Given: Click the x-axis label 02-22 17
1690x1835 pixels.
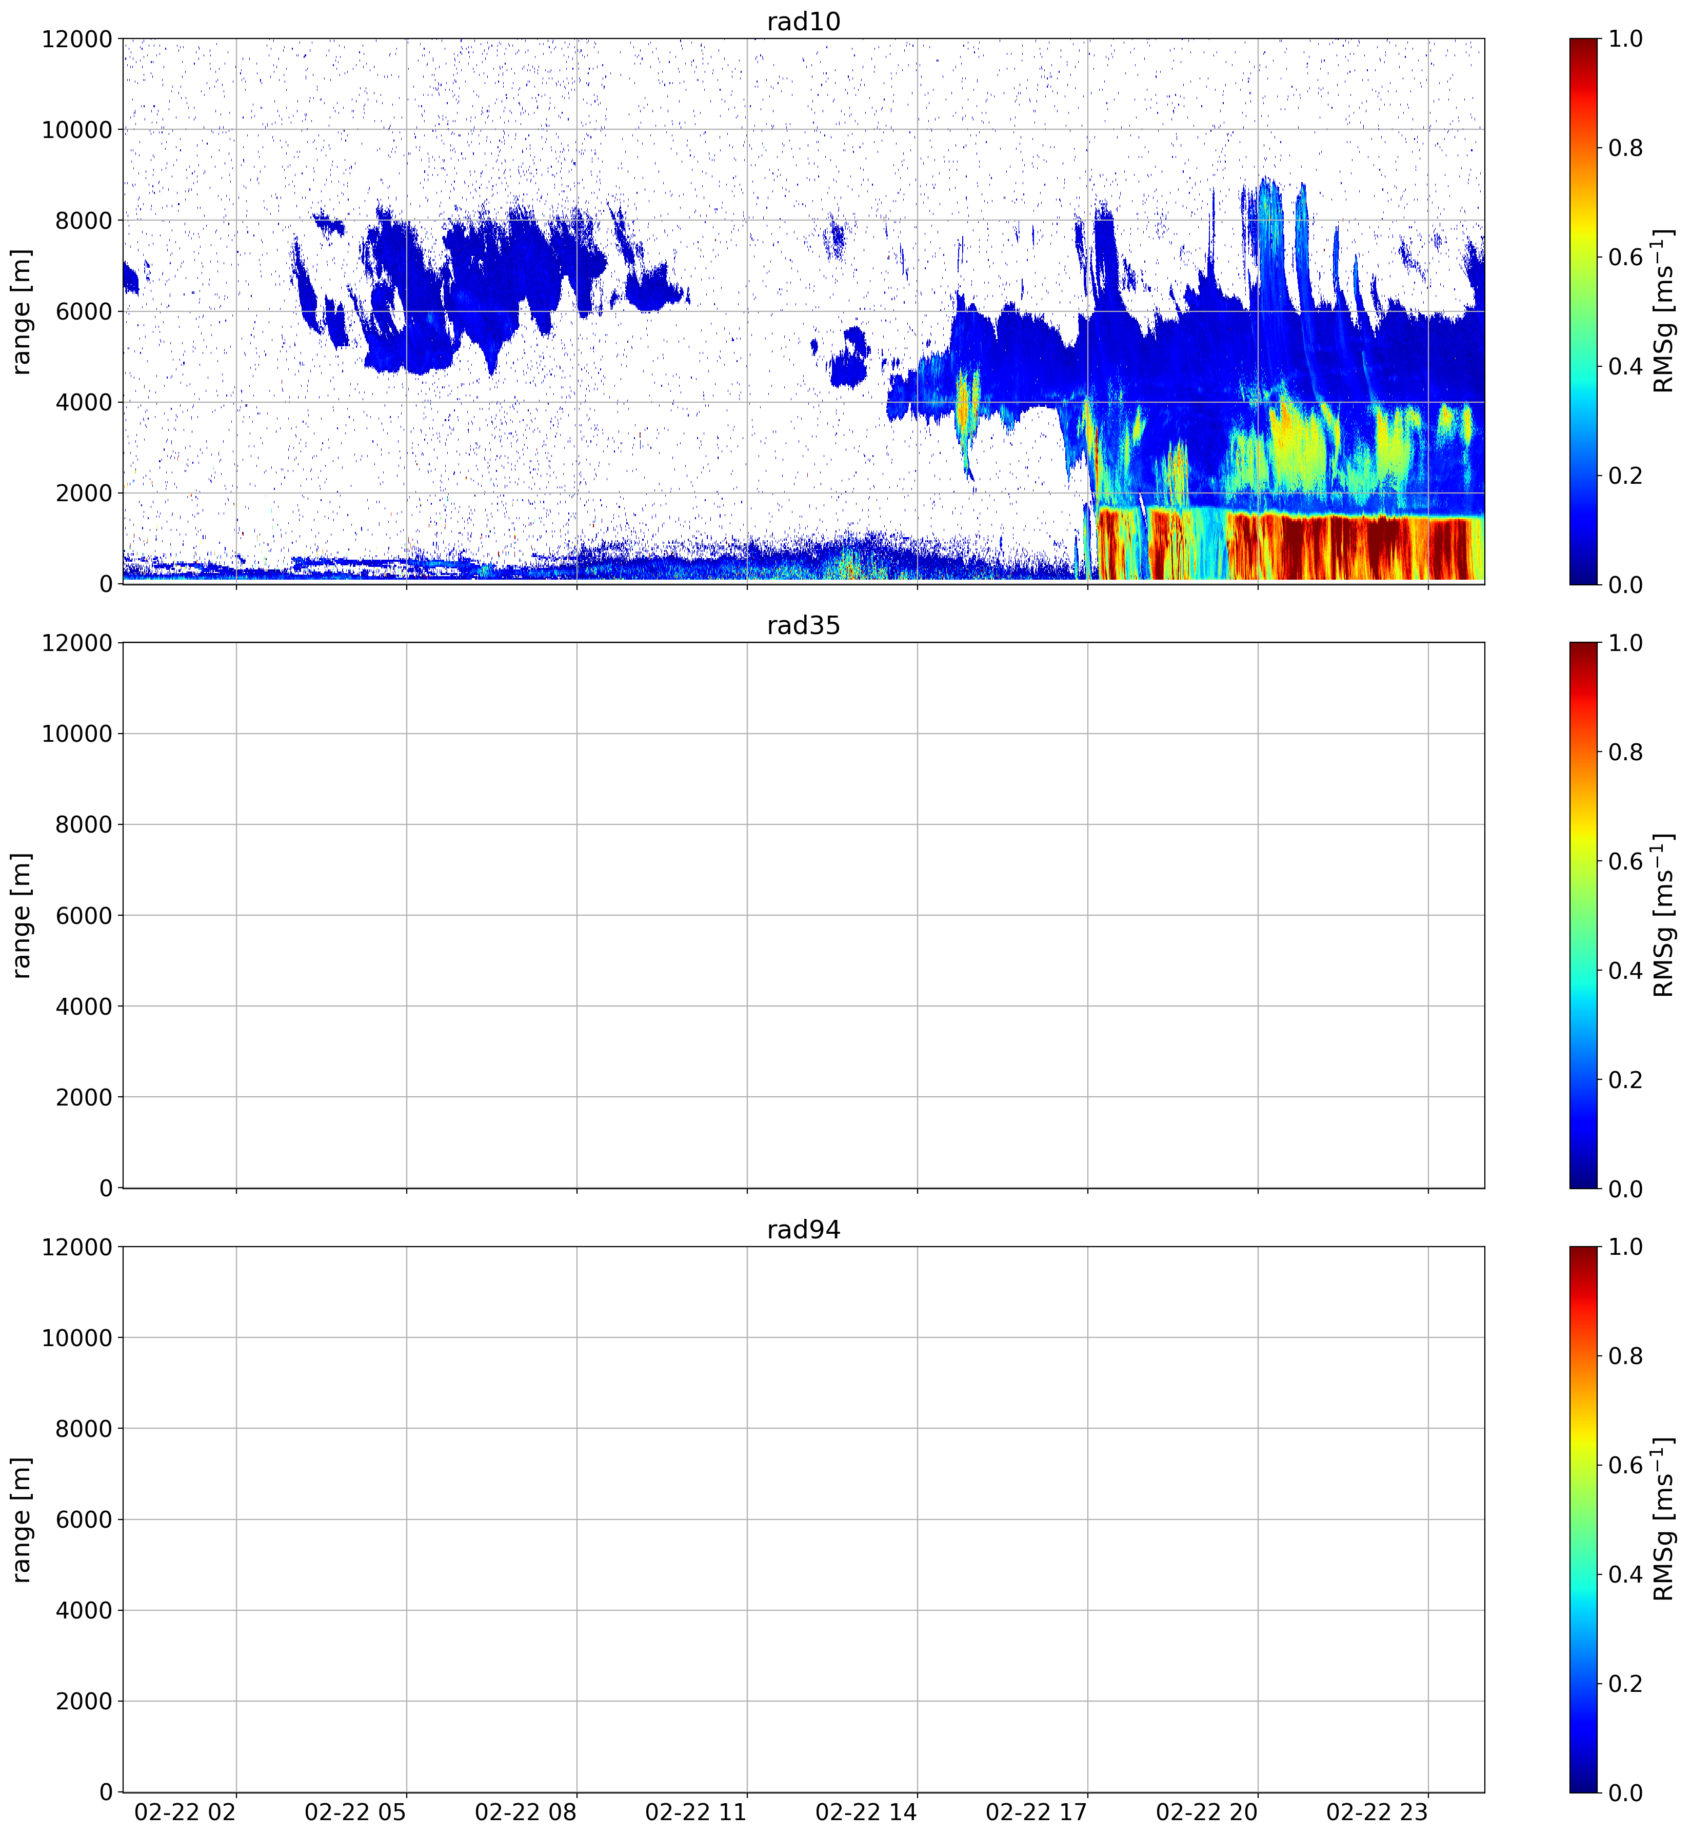Looking at the screenshot, I should [x=1036, y=1812].
